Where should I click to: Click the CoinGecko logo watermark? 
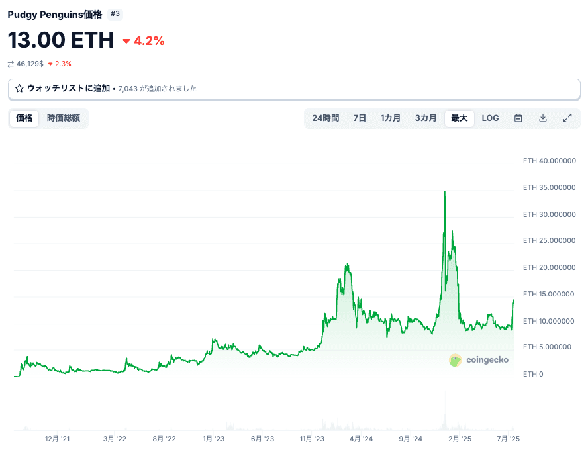(479, 360)
